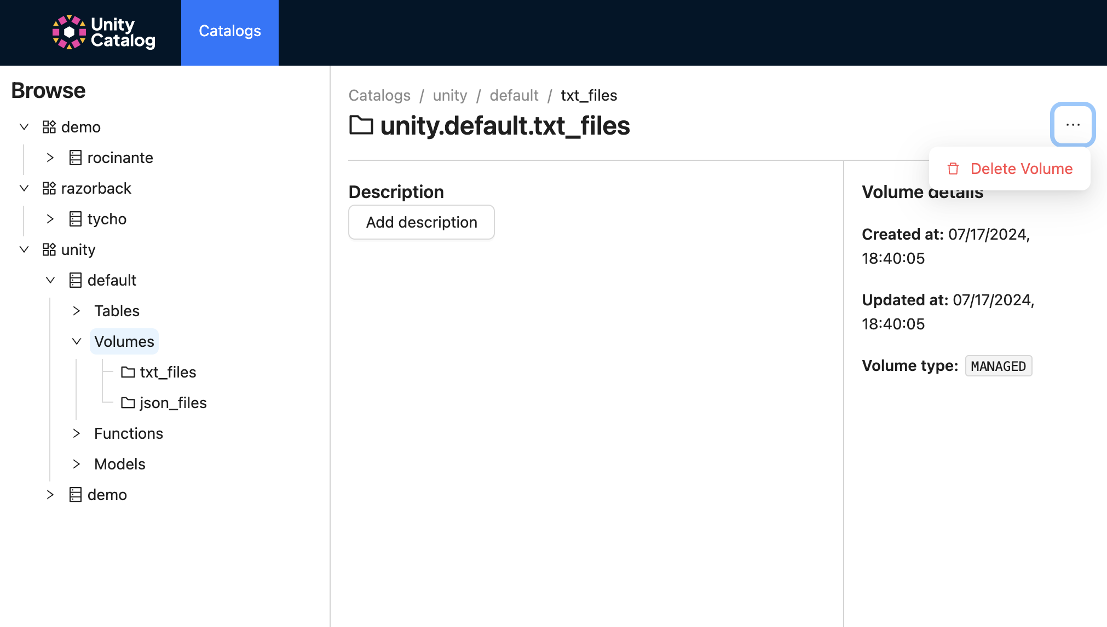Expand the tycho schema chevron
The image size is (1107, 627).
(50, 219)
